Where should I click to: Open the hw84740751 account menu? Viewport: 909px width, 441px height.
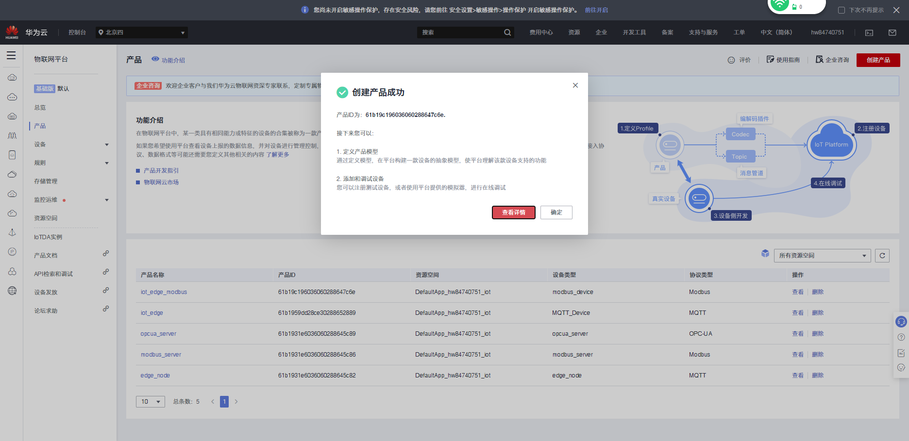point(827,33)
